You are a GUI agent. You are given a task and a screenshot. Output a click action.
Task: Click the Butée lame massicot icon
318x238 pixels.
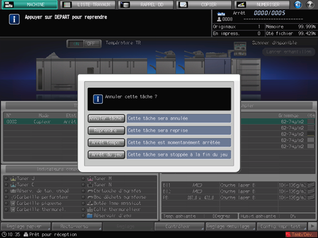[90, 204]
